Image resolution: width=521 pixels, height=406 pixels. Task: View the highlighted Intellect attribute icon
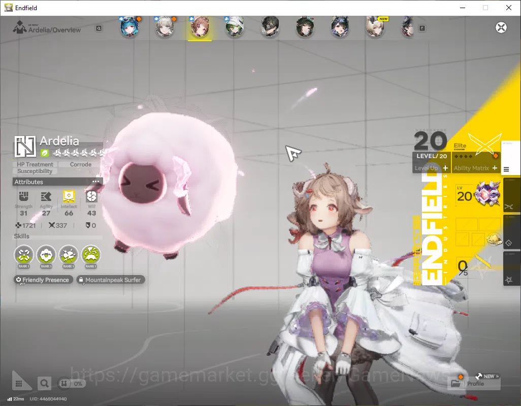(69, 196)
